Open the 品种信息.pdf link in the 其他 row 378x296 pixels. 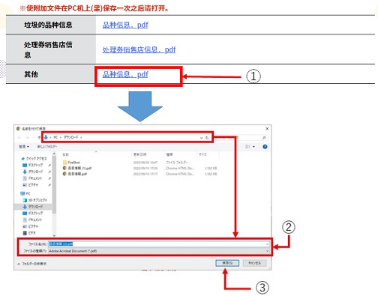125,74
